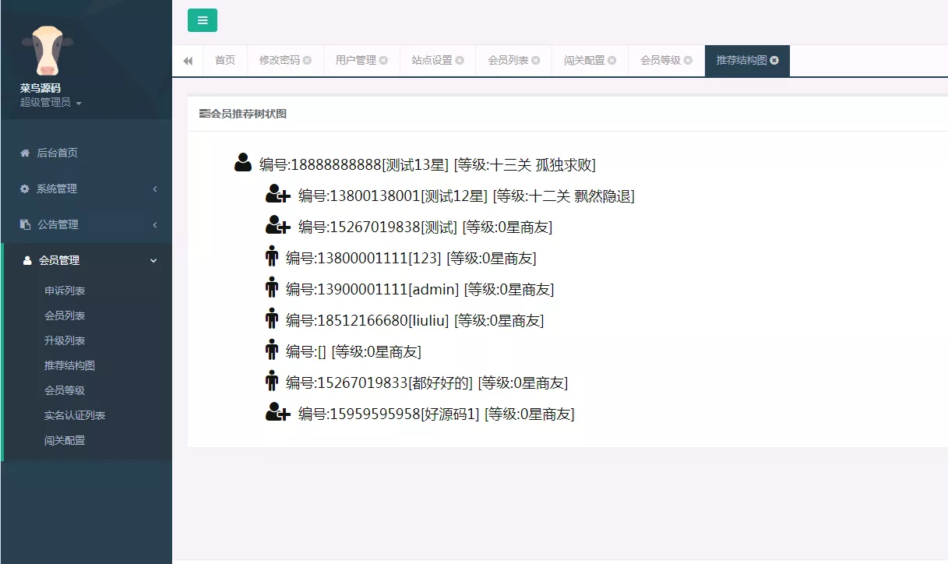Click the home icon beside 后台首页

point(26,152)
